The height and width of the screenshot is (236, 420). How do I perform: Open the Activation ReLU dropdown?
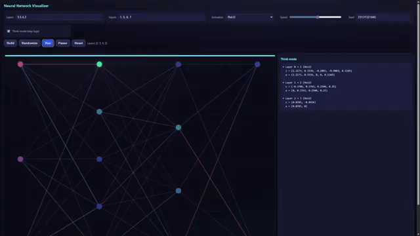tap(249, 17)
